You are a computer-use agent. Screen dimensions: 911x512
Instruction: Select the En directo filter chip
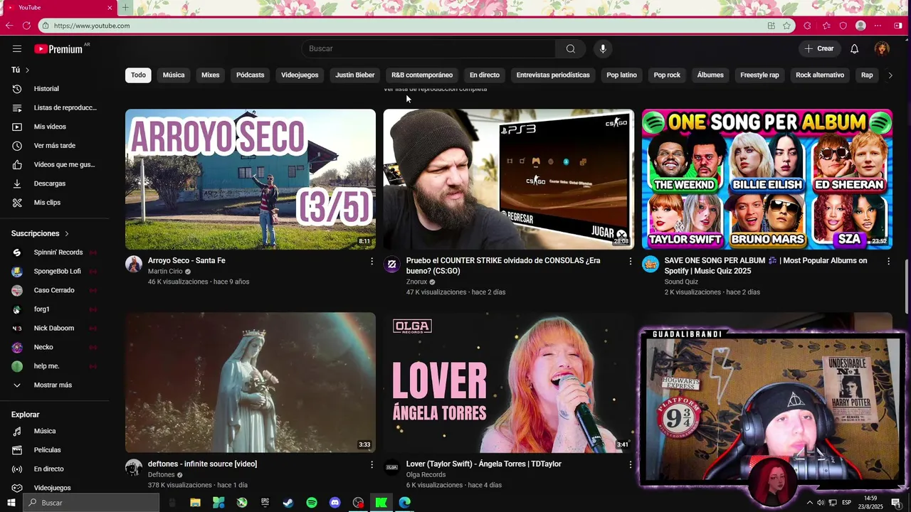point(485,75)
